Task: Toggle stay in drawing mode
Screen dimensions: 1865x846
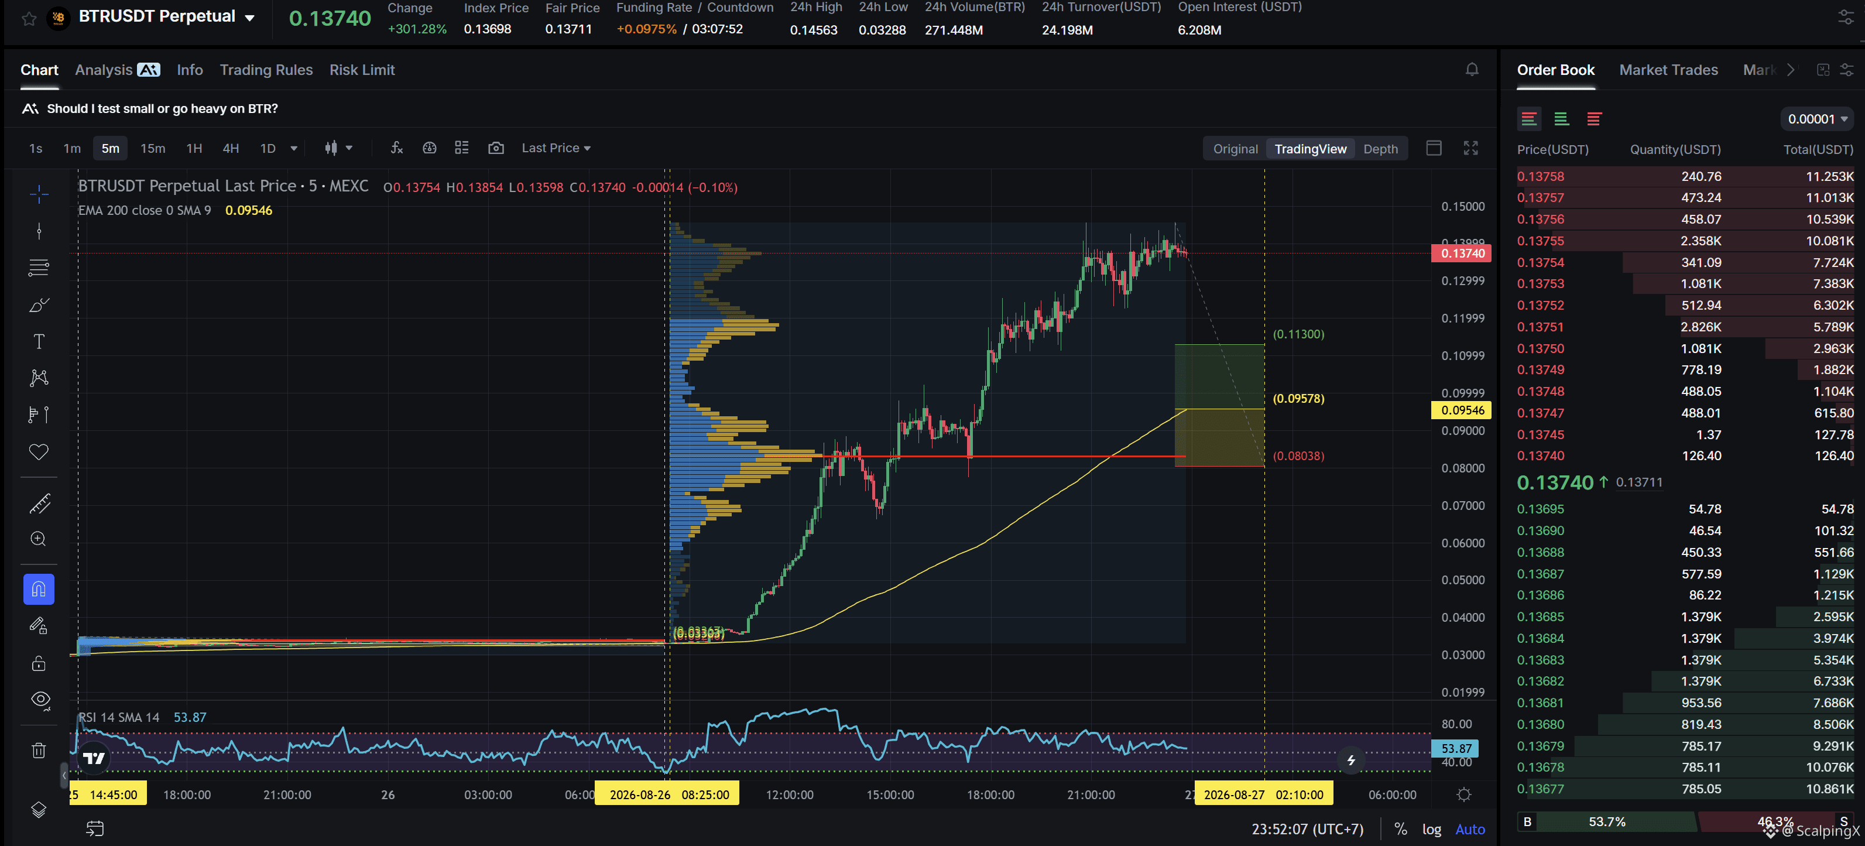Action: 39,626
